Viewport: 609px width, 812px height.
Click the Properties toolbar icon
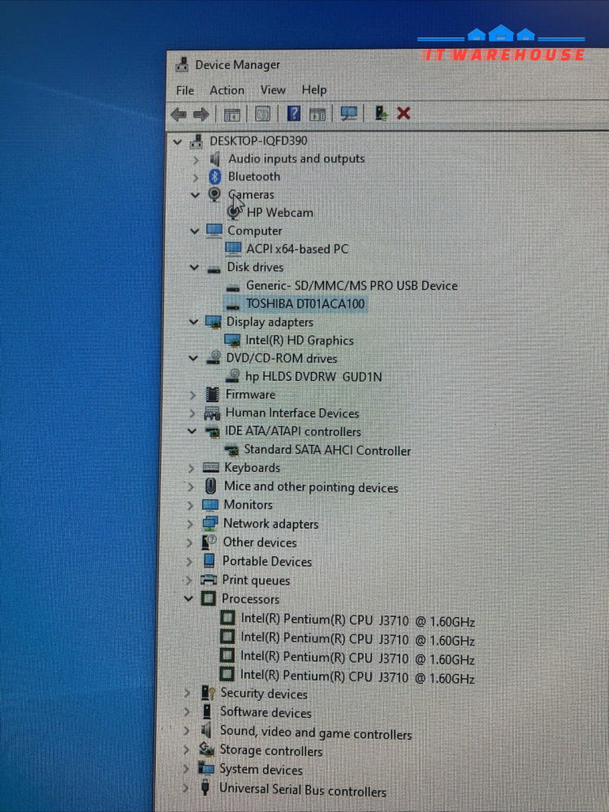262,114
